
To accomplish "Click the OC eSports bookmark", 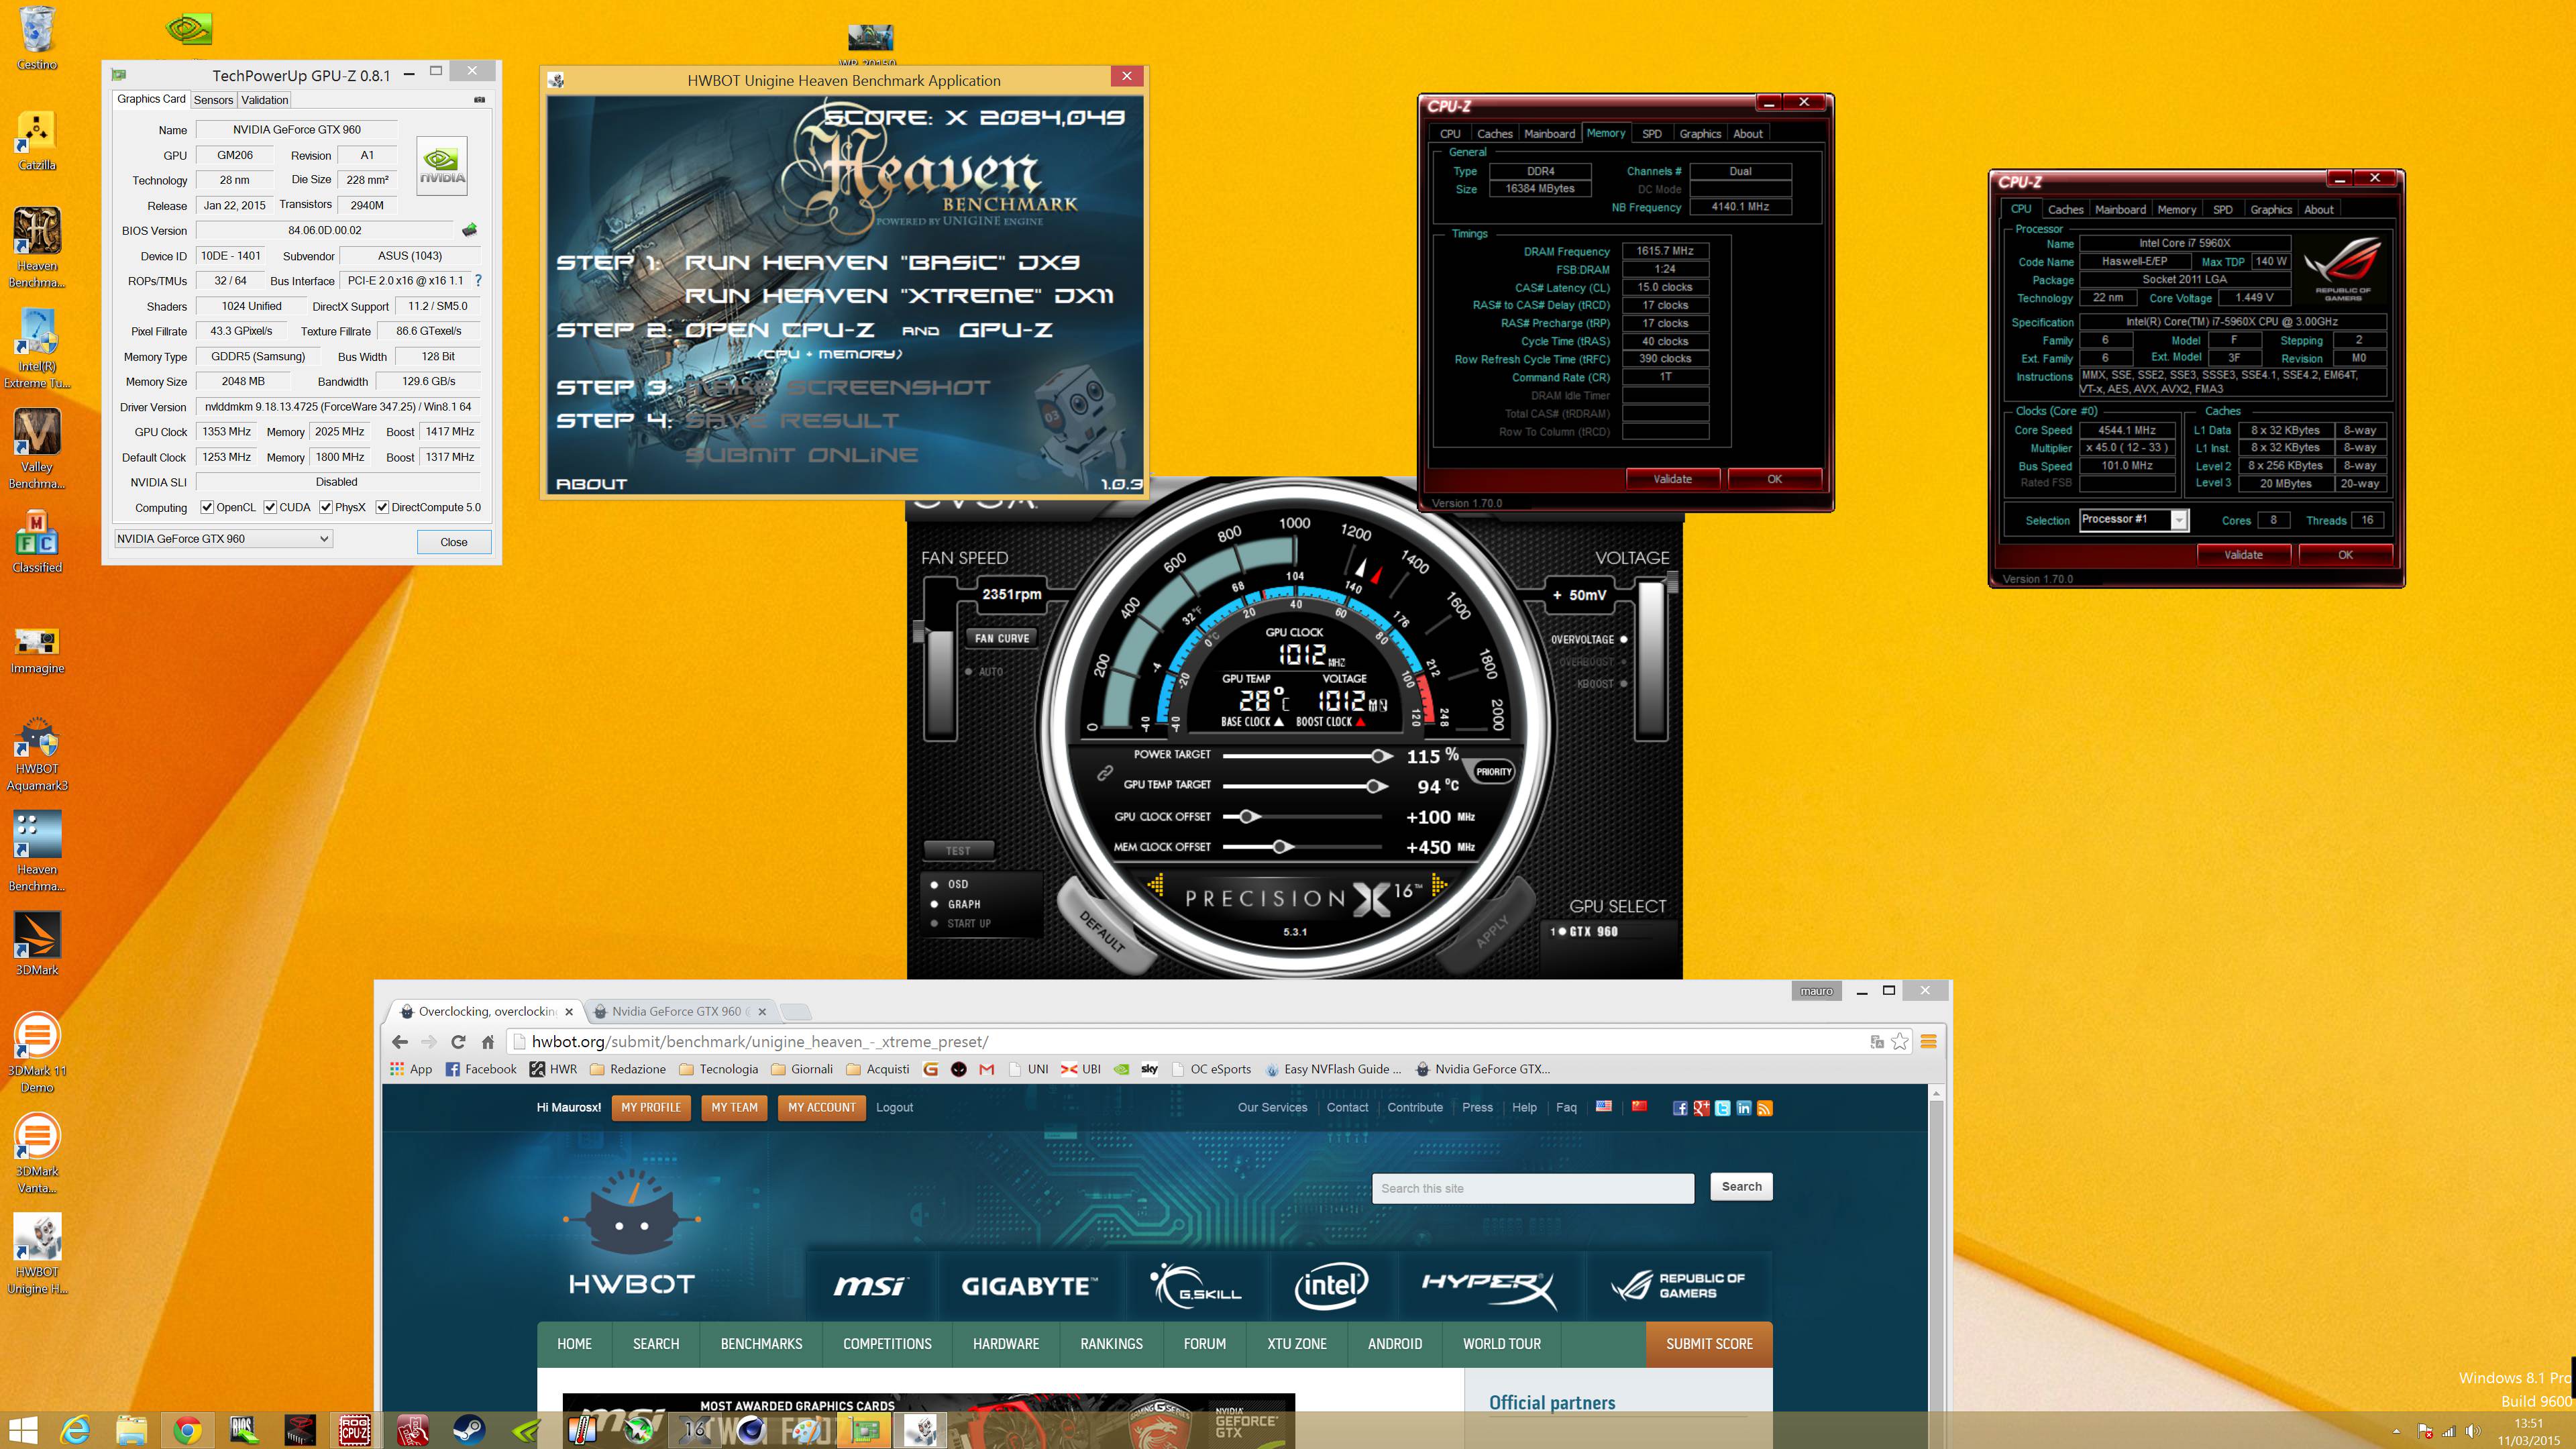I will pos(1212,1069).
